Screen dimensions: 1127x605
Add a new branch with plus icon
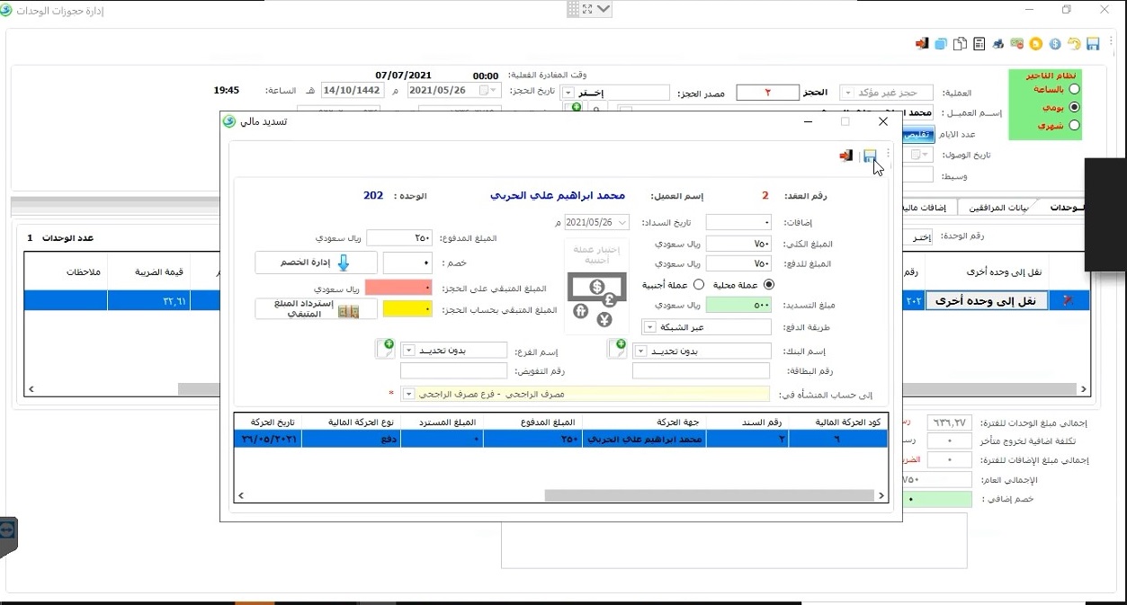point(384,350)
